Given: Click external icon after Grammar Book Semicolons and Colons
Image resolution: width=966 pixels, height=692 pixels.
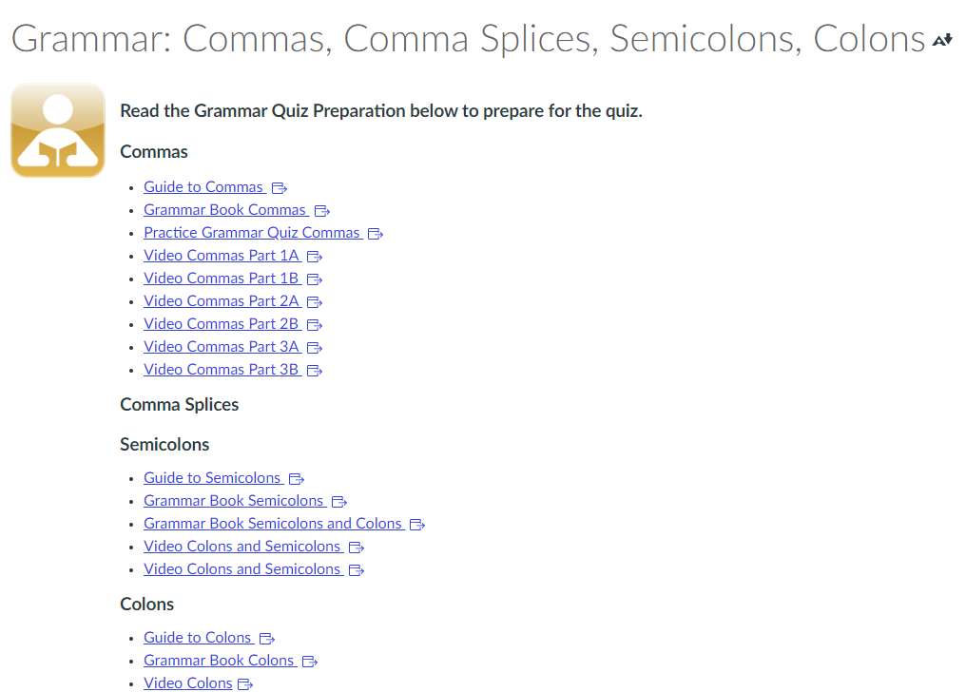Looking at the screenshot, I should [417, 524].
